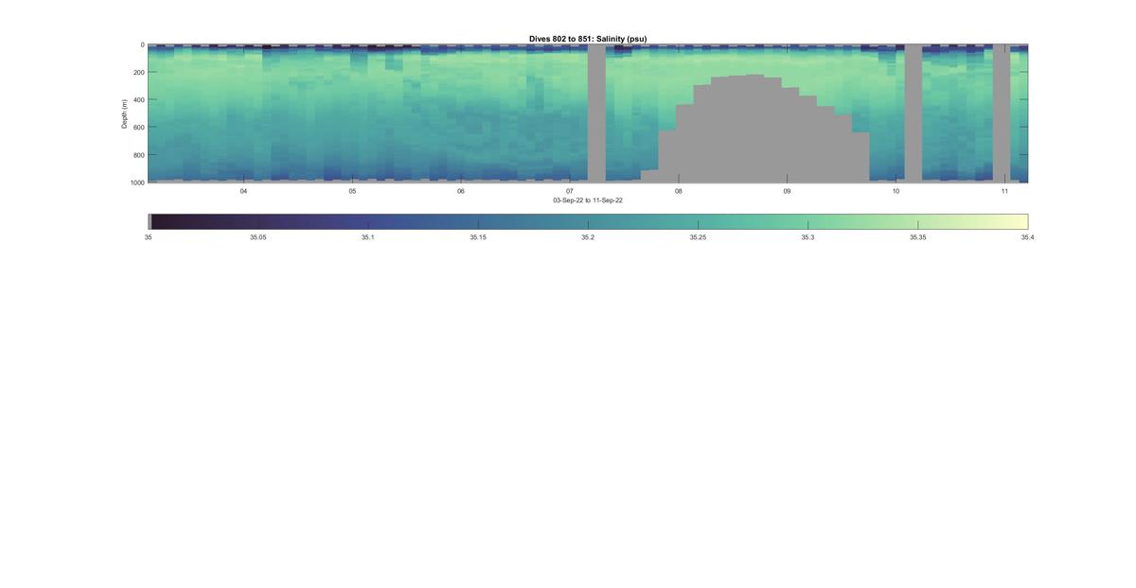Click depth axis tick '0'

tap(142, 44)
